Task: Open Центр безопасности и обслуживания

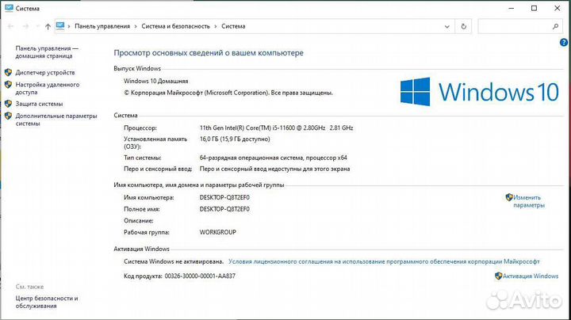Action: tap(47, 302)
